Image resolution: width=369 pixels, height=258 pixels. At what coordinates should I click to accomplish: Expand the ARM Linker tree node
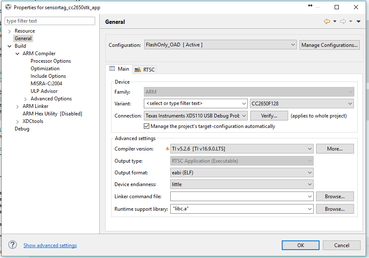click(x=18, y=106)
